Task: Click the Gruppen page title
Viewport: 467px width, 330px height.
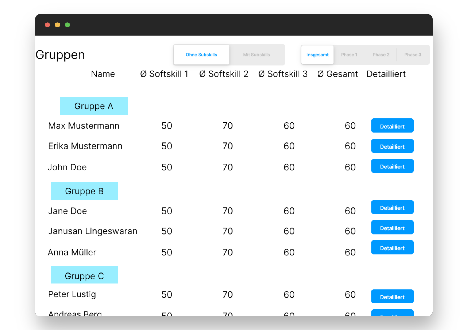Action: pyautogui.click(x=60, y=55)
